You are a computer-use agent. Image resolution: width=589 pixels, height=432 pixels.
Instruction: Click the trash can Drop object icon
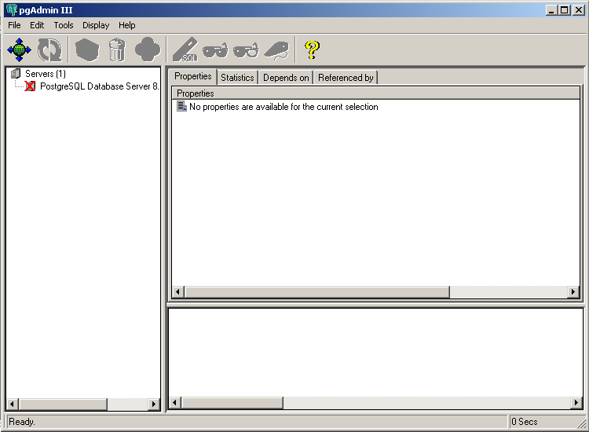click(117, 49)
